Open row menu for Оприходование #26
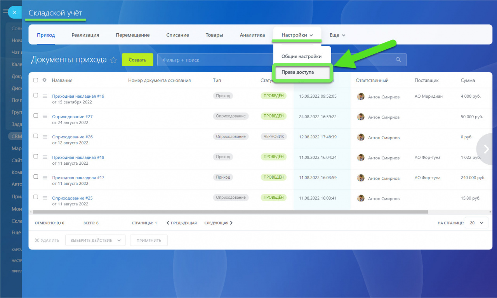 point(45,137)
